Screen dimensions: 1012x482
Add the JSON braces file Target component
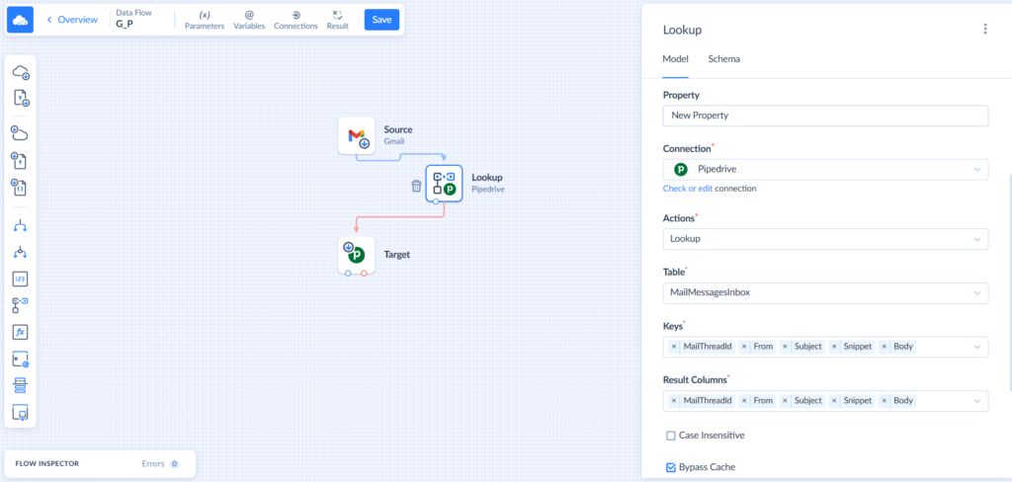[x=21, y=187]
